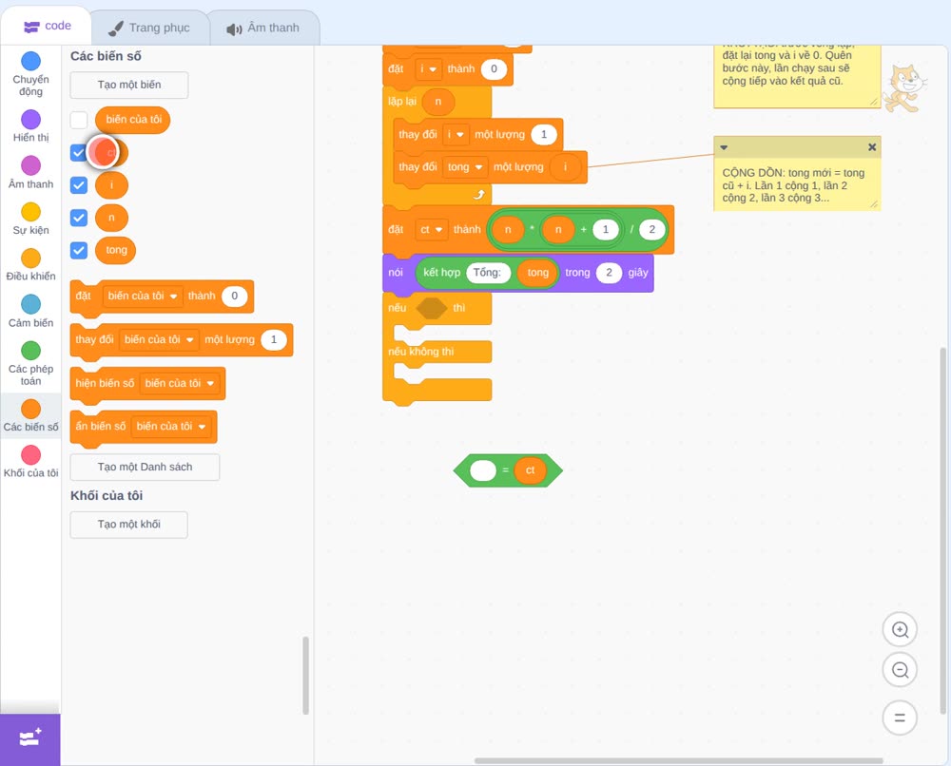Untick the 'tong' variable checkbox
The width and height of the screenshot is (951, 766).
point(79,250)
